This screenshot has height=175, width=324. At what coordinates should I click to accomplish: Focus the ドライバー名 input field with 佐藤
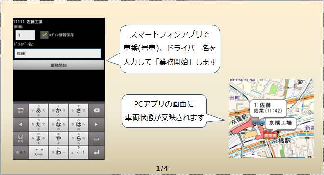[x=58, y=54]
